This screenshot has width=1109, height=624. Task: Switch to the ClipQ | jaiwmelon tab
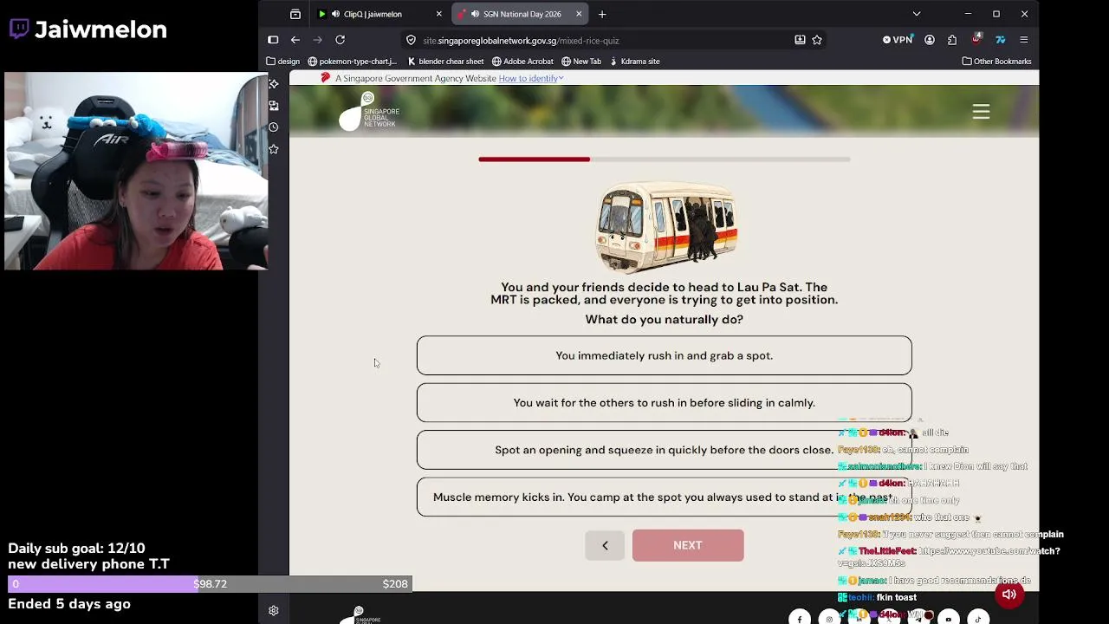pyautogui.click(x=379, y=14)
